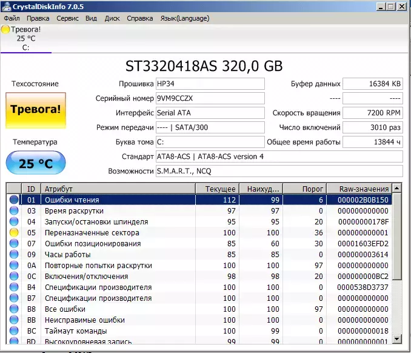Screen dimensions: 411x353
Task: Click the serial number field 9VM9CCZX
Action: tap(210, 98)
